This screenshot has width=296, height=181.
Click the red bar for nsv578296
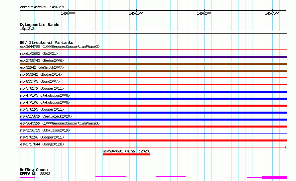pos(153,140)
